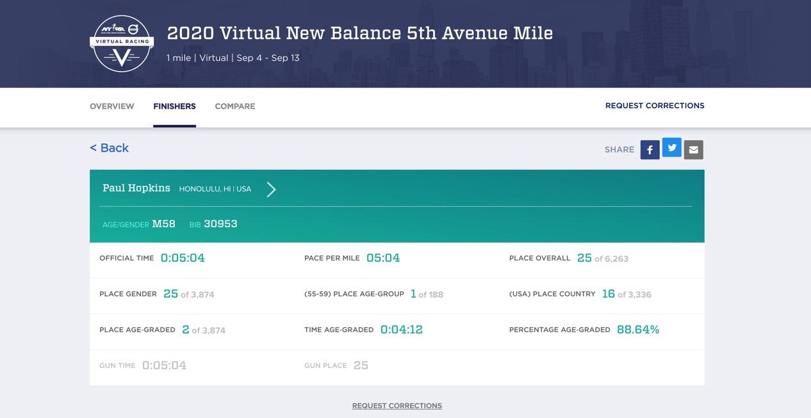Go back using the Back link
This screenshot has width=811, height=418.
coord(109,148)
